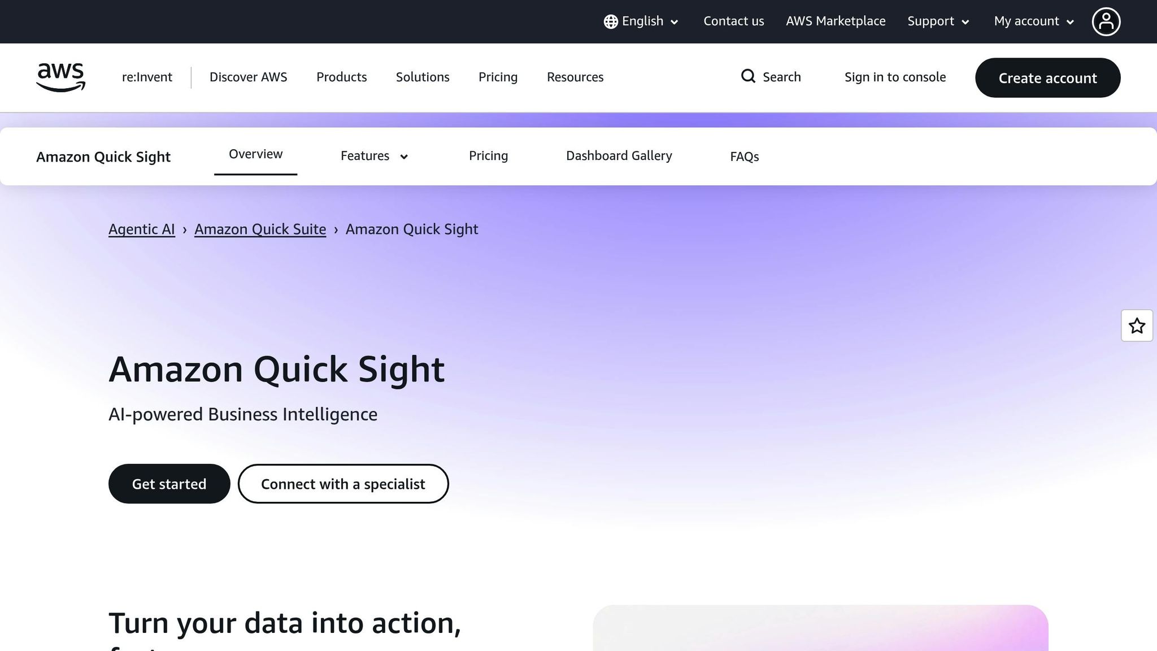Click the globe language icon
Screen dimensions: 1157x651
pyautogui.click(x=610, y=21)
